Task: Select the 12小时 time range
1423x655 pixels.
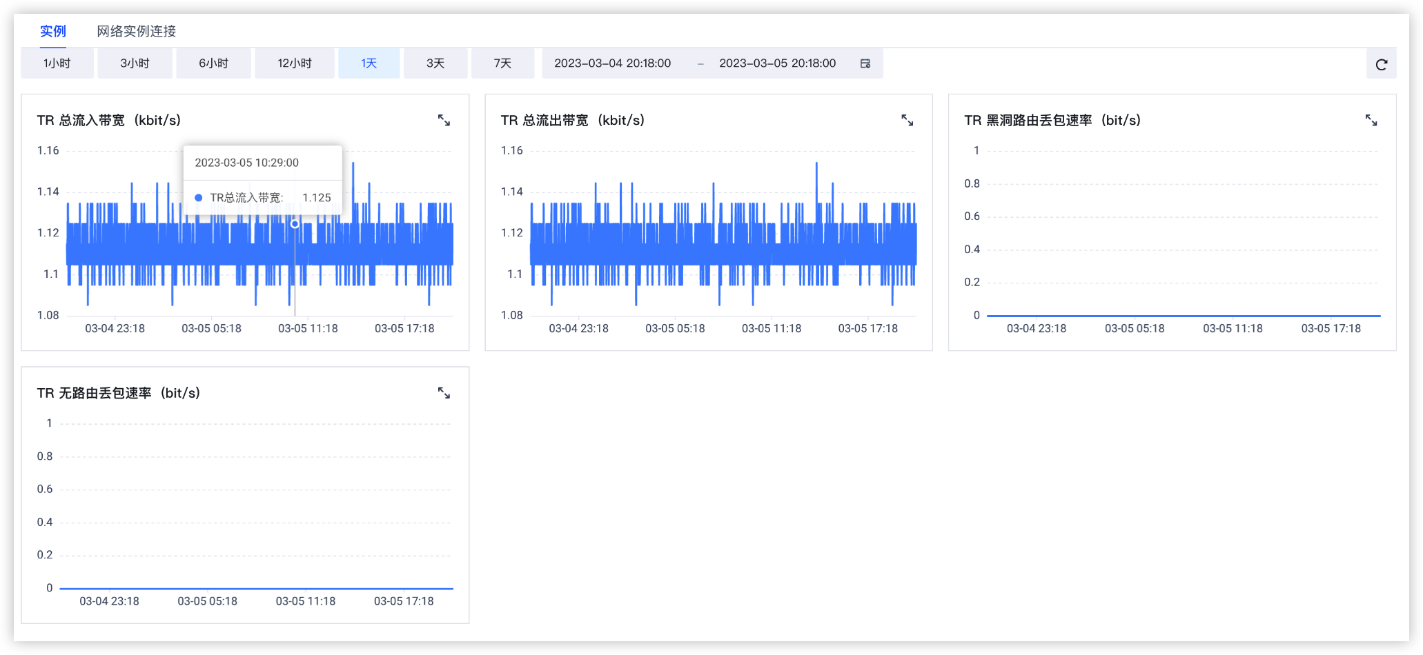Action: click(295, 63)
